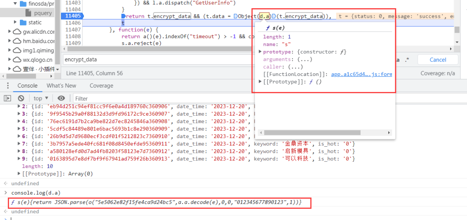Viewport: 467px width, 220px height.
Task: Expand console array item 8 启新模具
Action: pos(19,151)
